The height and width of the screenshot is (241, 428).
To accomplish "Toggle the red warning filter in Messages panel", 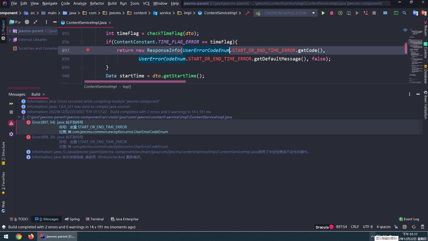I will click(11, 123).
